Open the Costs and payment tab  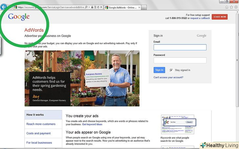43,133
